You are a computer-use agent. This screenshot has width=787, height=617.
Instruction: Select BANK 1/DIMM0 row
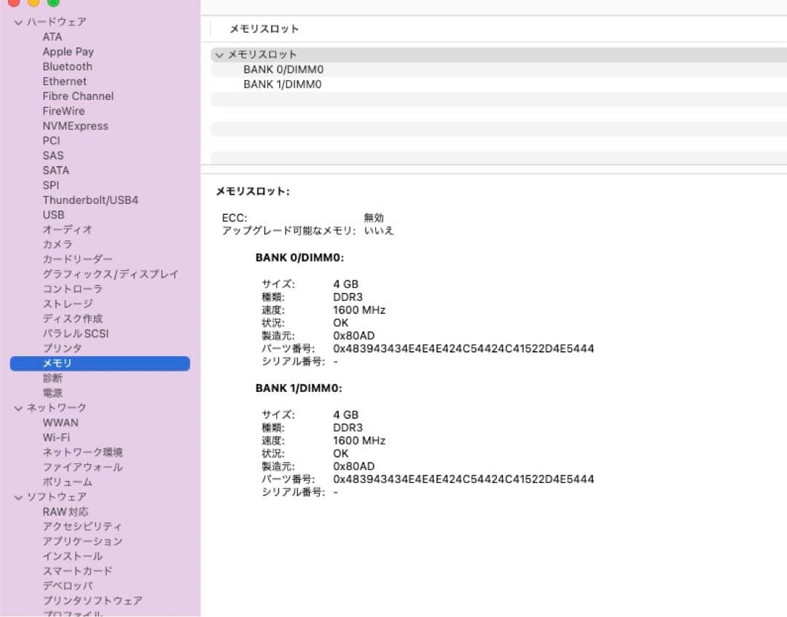tap(283, 85)
